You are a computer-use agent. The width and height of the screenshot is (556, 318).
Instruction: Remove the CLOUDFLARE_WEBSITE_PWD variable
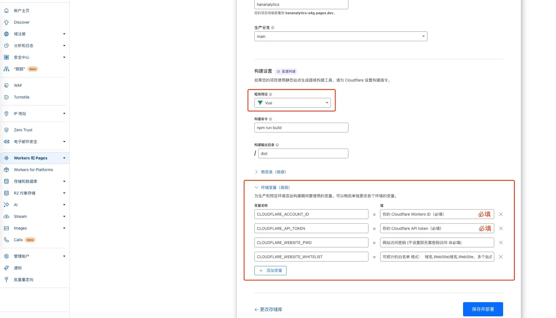pyautogui.click(x=501, y=242)
